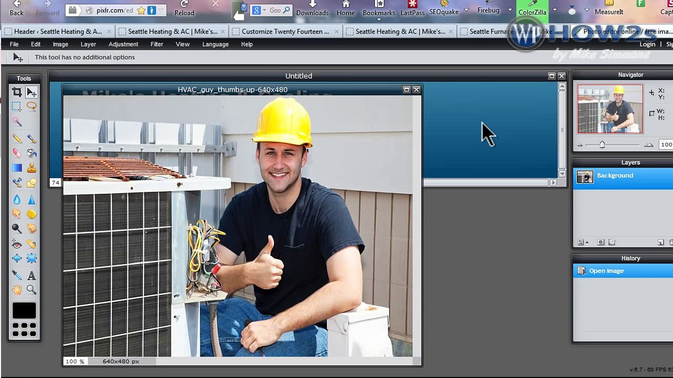The width and height of the screenshot is (673, 378).
Task: Activate the Hand pan tool
Action: pyautogui.click(x=17, y=289)
